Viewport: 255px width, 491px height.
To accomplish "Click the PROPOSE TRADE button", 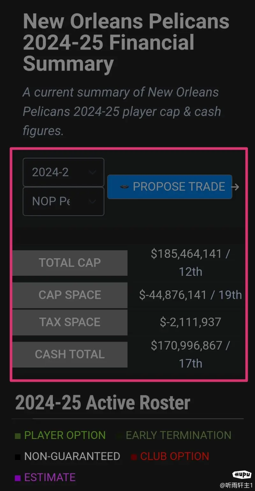I will pos(170,187).
